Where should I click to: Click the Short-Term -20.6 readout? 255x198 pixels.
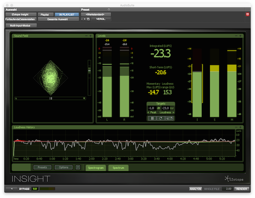pyautogui.click(x=160, y=72)
